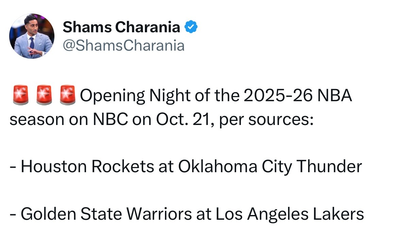The image size is (401, 234).
Task: Select the first red siren emoji
Action: [x=21, y=95]
